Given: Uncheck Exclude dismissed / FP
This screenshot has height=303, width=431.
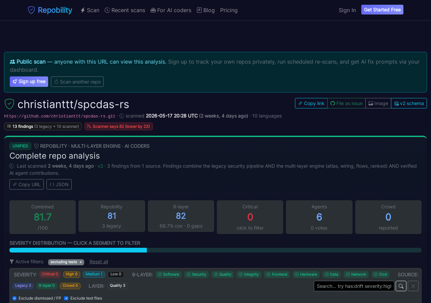Looking at the screenshot, I should pos(14,298).
